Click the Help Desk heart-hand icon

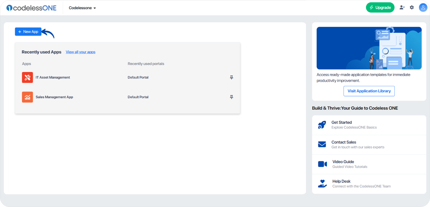(x=322, y=184)
